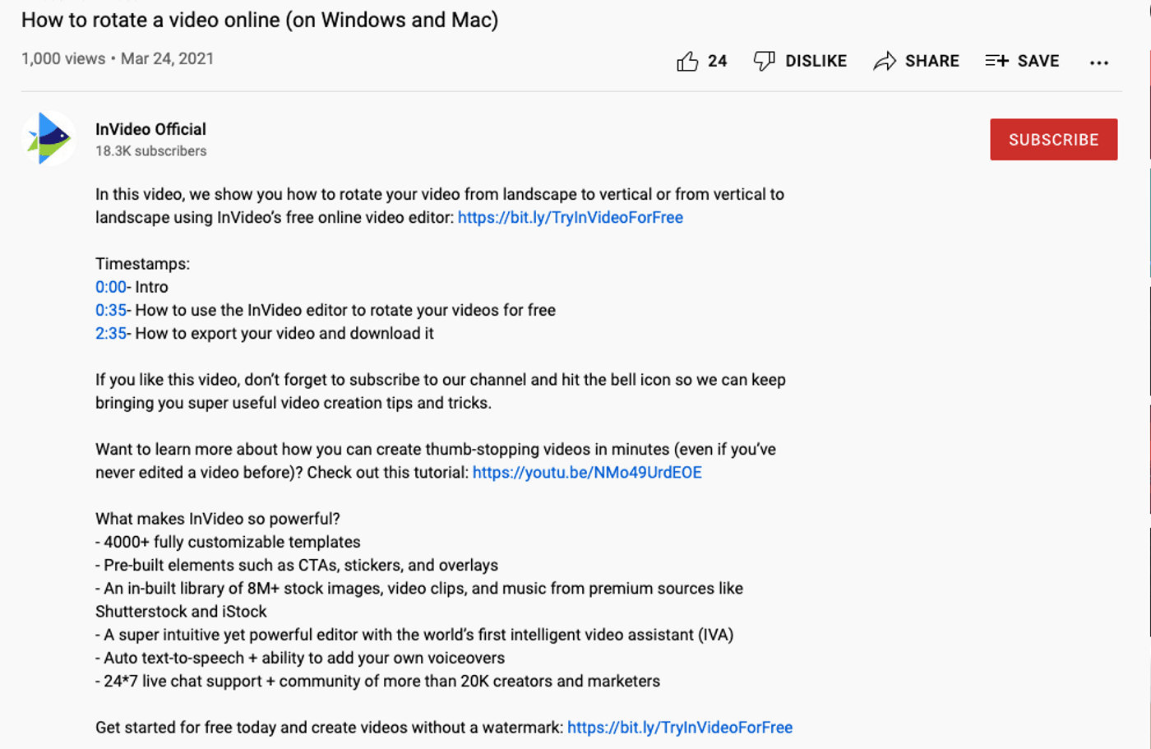Click the video title text
The image size is (1151, 749).
pos(260,20)
